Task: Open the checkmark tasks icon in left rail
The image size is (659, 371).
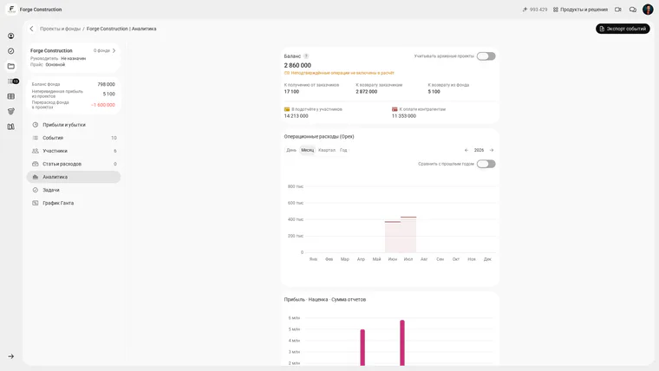Action: click(11, 51)
